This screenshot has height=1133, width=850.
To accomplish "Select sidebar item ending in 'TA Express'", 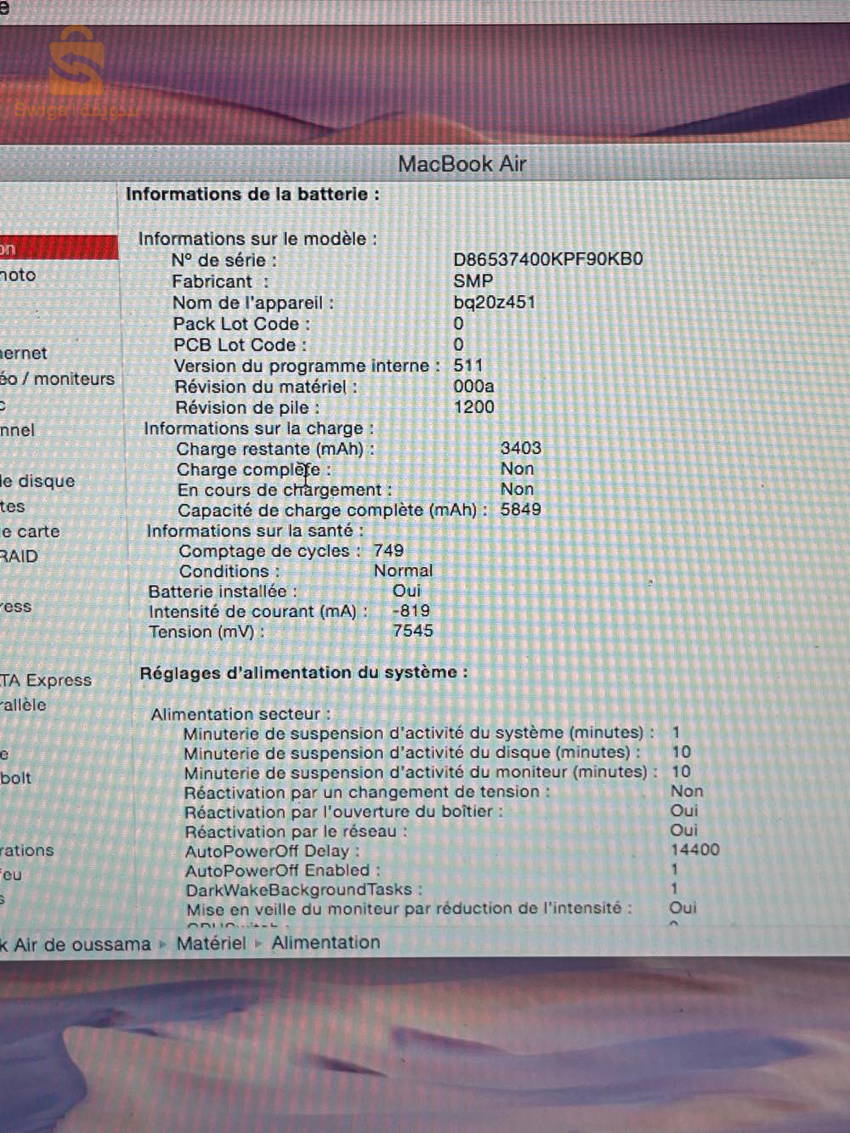I will coord(46,680).
